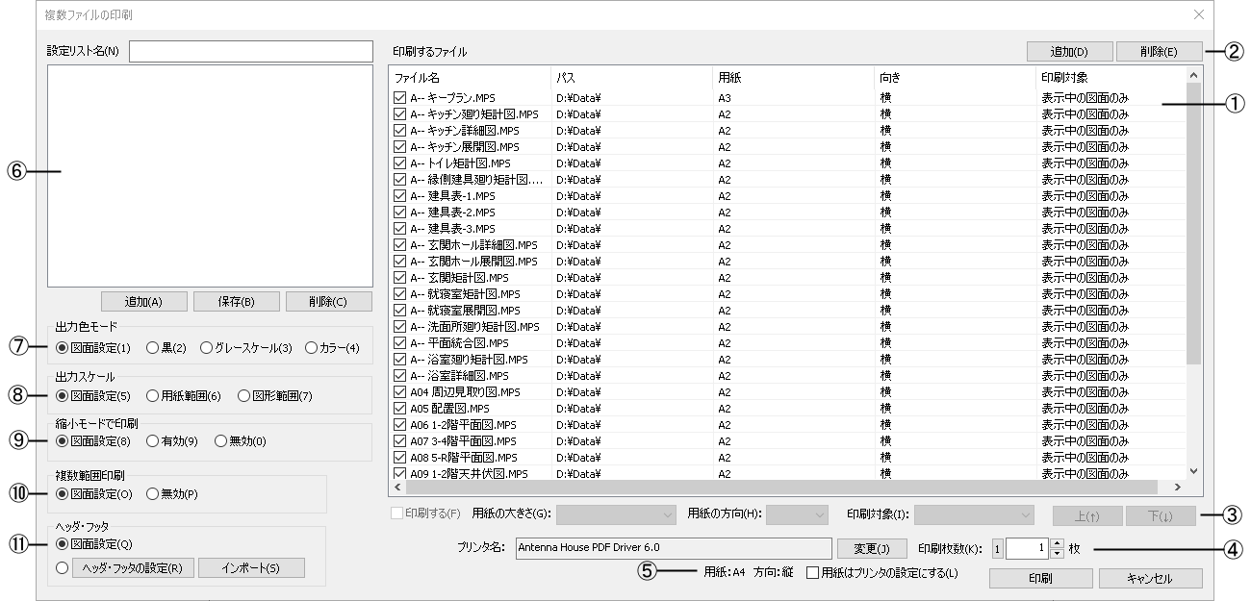Choose 用紙範囲 output scale option
This screenshot has height=601, width=1251.
point(152,394)
